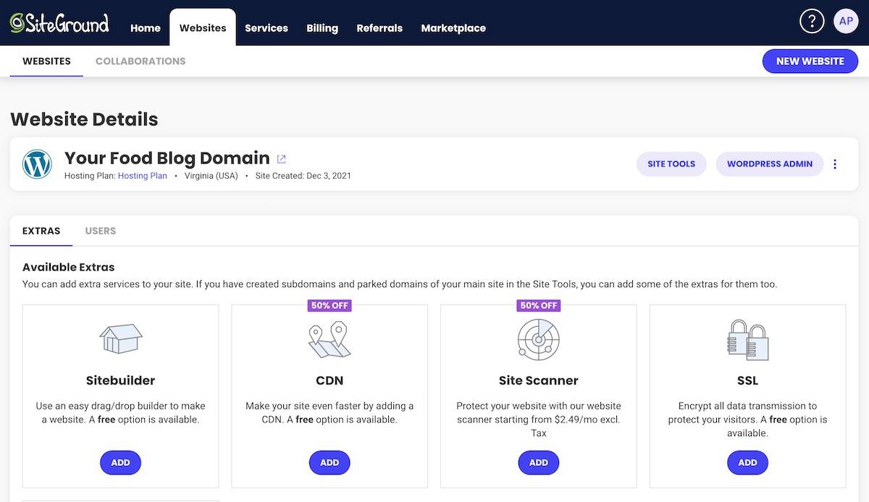The image size is (869, 502).
Task: Click the WordPress icon beside the site name
Action: [x=37, y=163]
